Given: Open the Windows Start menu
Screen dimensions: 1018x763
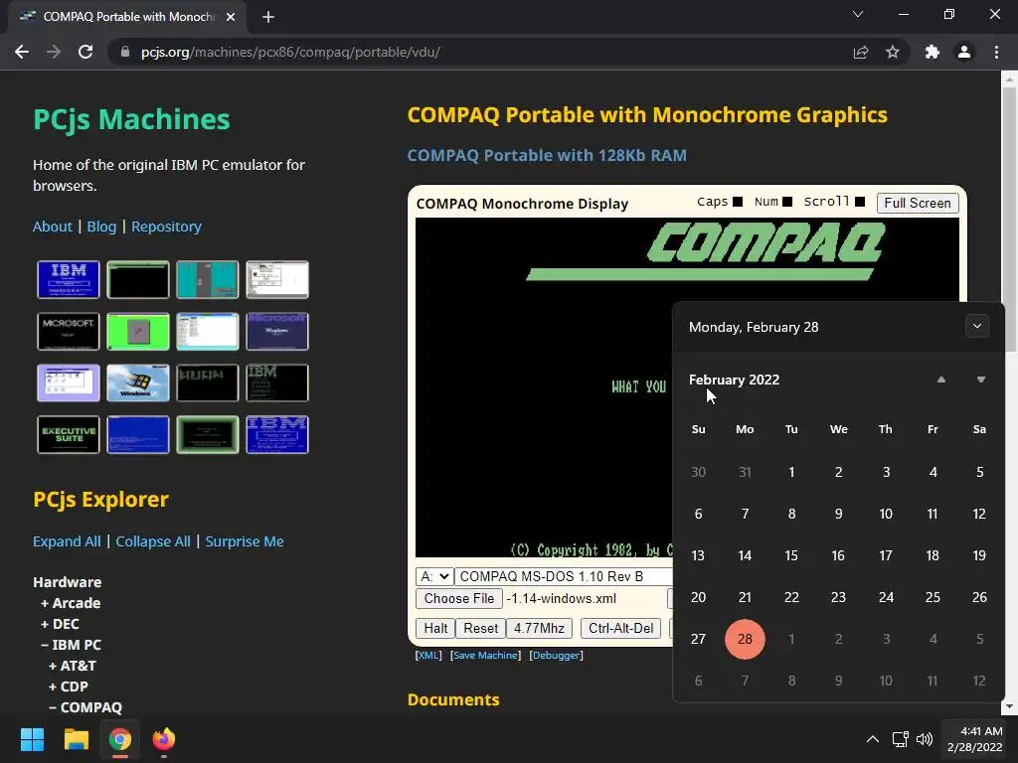Looking at the screenshot, I should pos(32,739).
